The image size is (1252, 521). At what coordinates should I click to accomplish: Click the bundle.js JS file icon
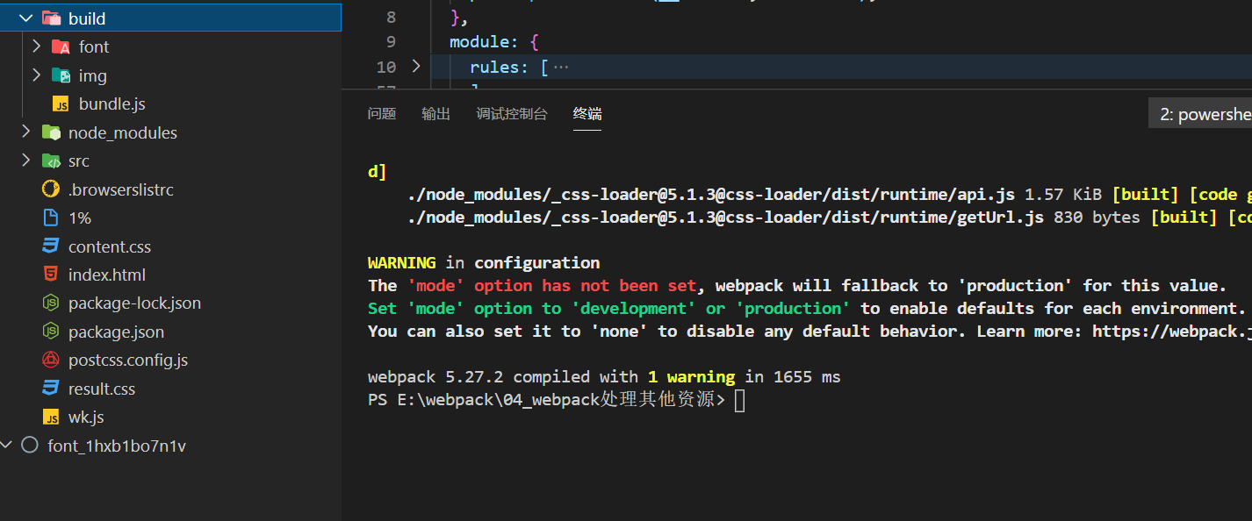pyautogui.click(x=61, y=104)
